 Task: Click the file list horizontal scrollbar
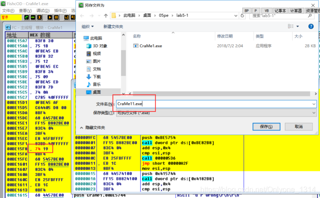[222, 93]
